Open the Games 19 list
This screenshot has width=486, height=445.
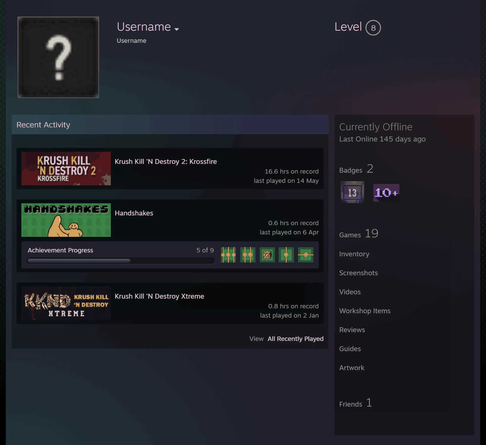359,234
